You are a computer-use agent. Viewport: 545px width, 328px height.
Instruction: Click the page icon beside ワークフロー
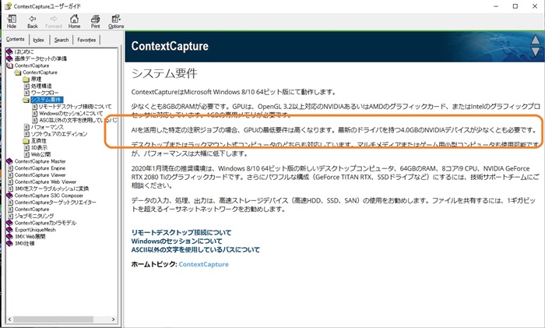(x=26, y=93)
